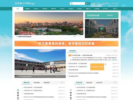Click inside the header search field
Viewport: 133px width, 100px height.
(x=79, y=4)
